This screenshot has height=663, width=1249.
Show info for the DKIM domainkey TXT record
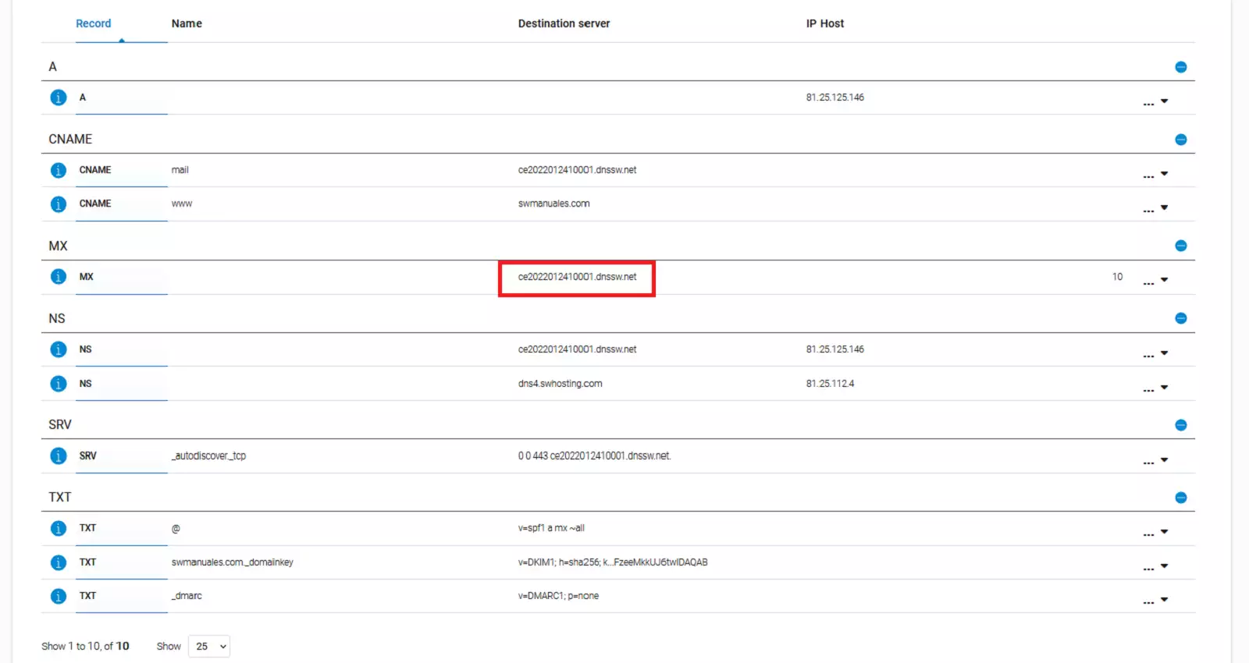pyautogui.click(x=59, y=562)
